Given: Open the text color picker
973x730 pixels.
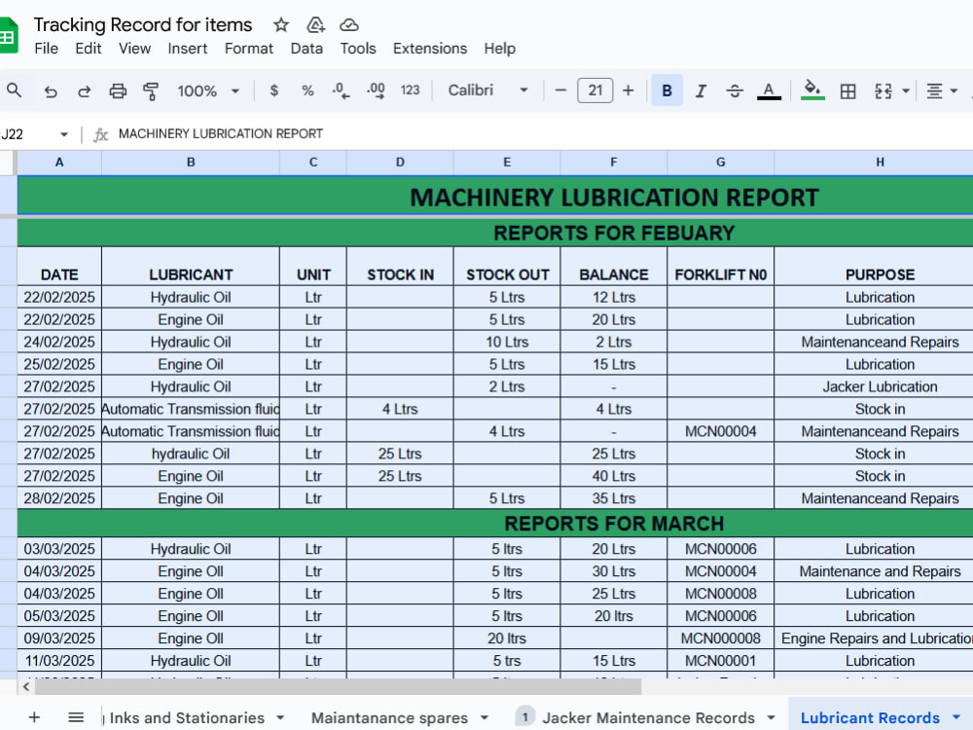Looking at the screenshot, I should tap(769, 91).
